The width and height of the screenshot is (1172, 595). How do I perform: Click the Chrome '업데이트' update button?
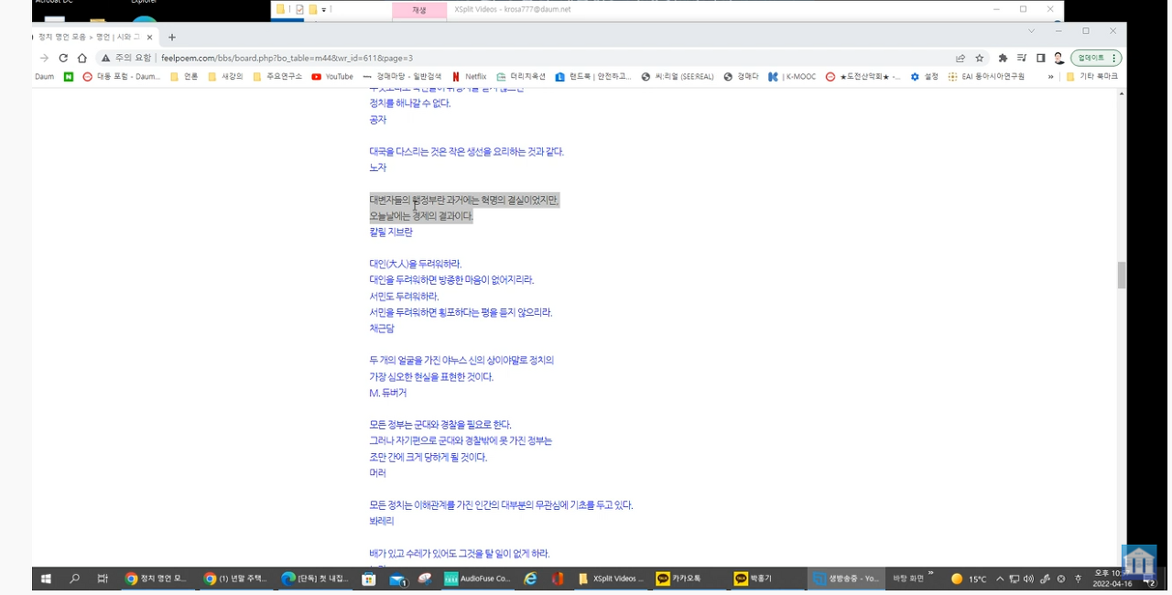[x=1096, y=58]
